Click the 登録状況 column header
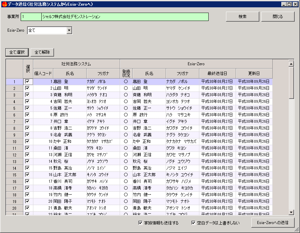The image size is (300, 233). pos(126,73)
